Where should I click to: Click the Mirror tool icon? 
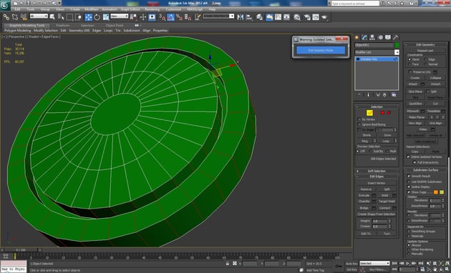[240, 17]
